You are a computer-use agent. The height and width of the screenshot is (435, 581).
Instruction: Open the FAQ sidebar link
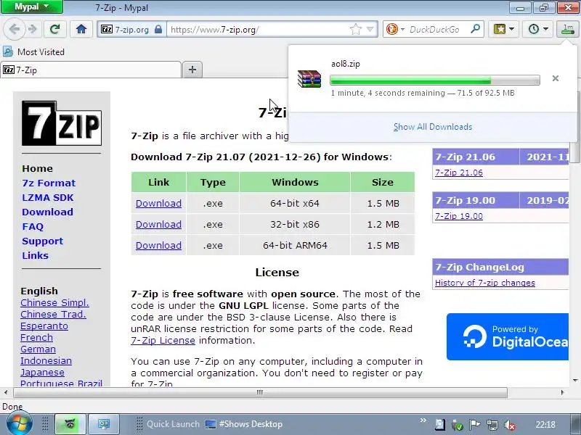pyautogui.click(x=33, y=226)
